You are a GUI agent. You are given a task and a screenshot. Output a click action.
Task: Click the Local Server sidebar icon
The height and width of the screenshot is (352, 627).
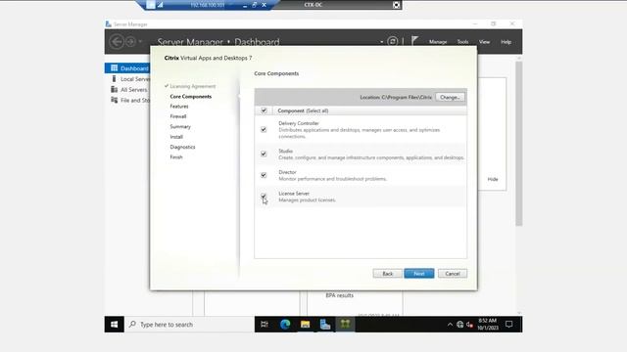[x=114, y=78]
